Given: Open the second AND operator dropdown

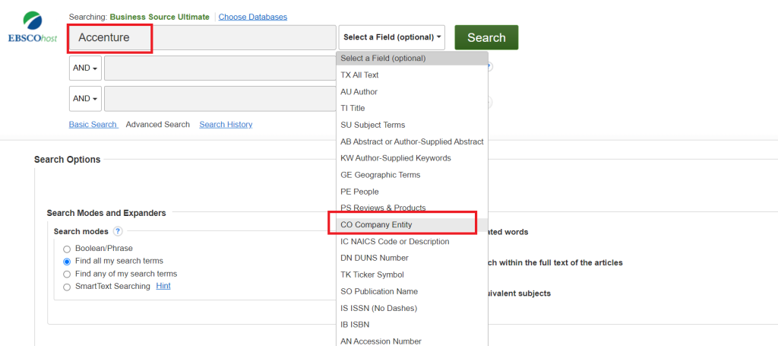Looking at the screenshot, I should pyautogui.click(x=85, y=99).
